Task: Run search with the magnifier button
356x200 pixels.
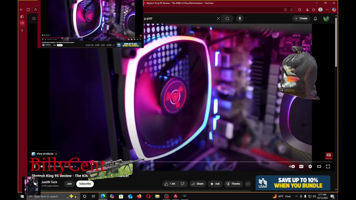Action: click(x=227, y=19)
